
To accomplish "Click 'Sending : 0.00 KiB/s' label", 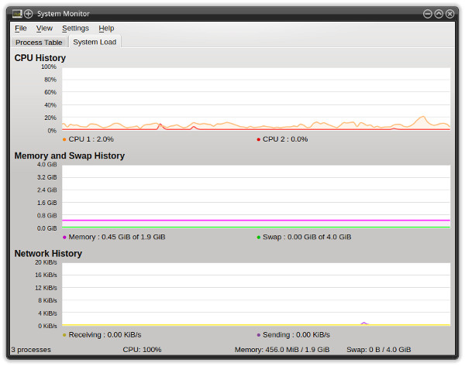I will 296,334.
